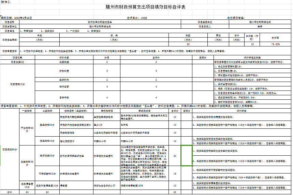Click the 项目实施单位 label cell
The image size is (293, 195).
click(x=205, y=22)
